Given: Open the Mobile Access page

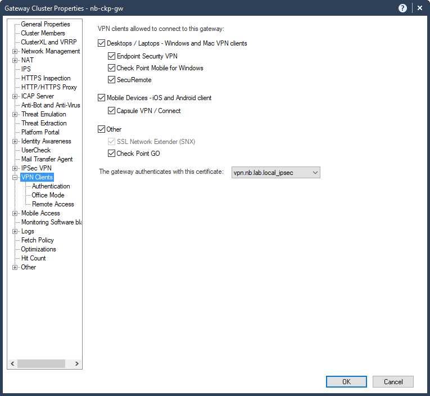Looking at the screenshot, I should [x=40, y=213].
